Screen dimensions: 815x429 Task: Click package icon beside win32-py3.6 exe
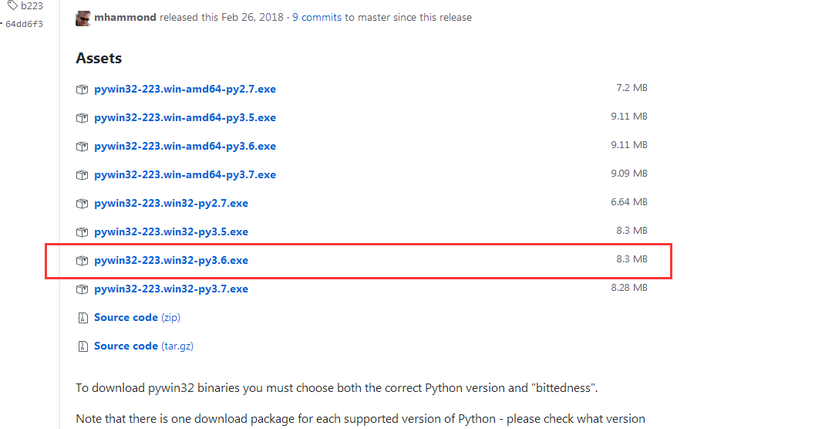tap(82, 261)
